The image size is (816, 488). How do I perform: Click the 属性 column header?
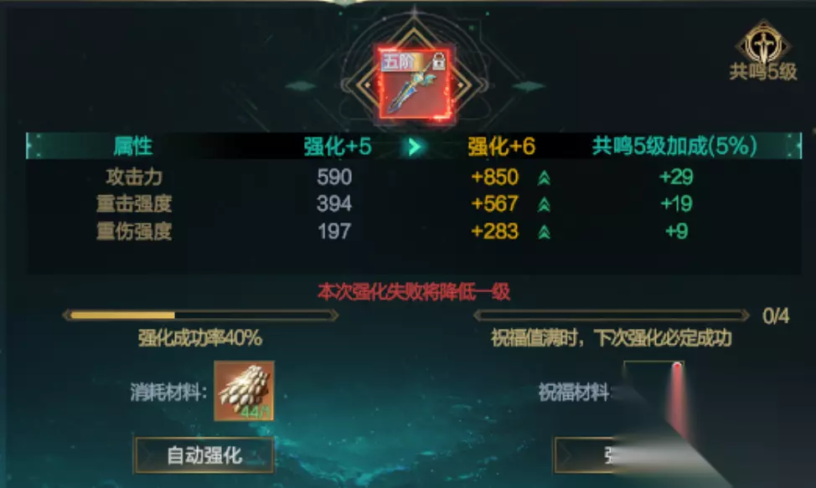click(x=133, y=146)
